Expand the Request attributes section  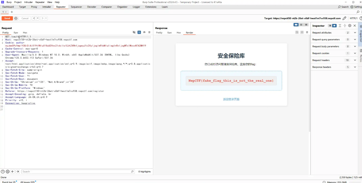tap(355, 33)
